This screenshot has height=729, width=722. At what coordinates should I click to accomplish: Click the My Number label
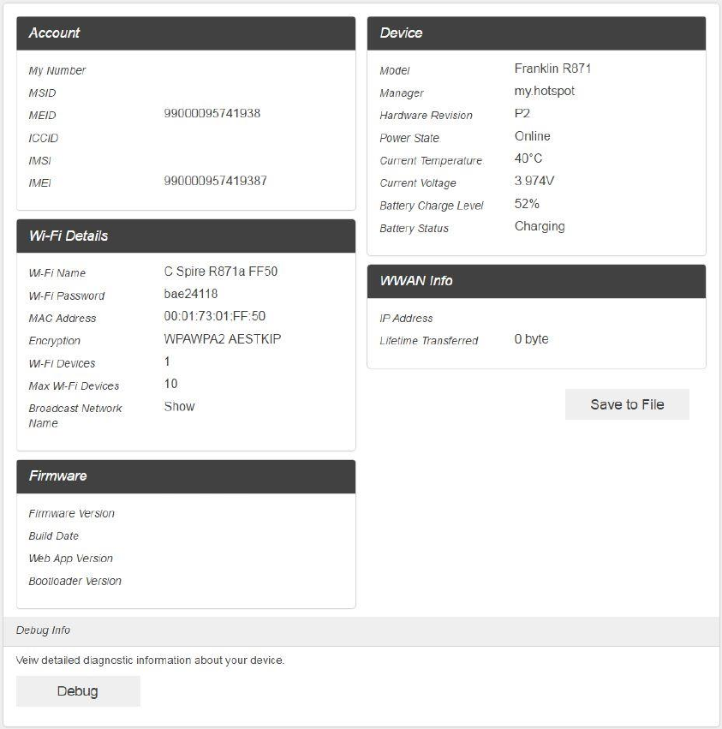57,70
